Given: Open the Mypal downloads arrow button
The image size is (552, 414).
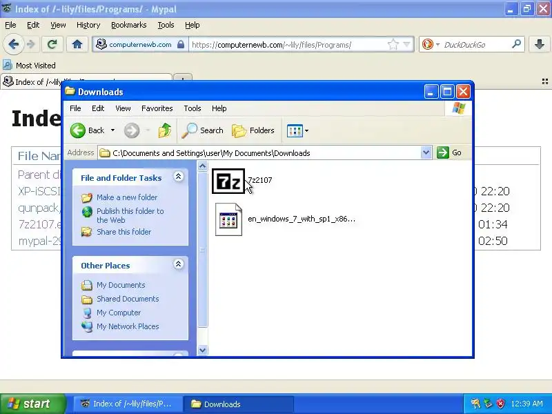Looking at the screenshot, I should coord(539,44).
